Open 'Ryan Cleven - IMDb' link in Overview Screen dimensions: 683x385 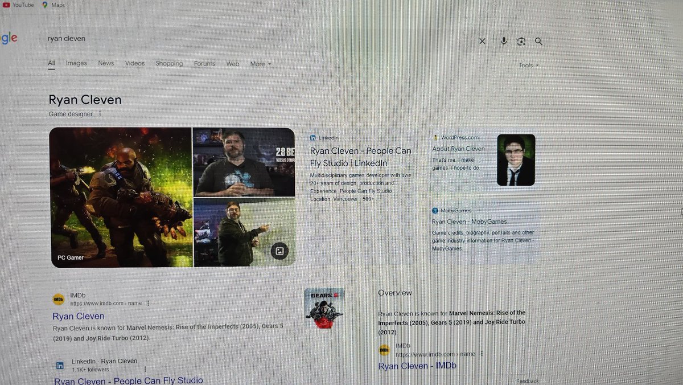(417, 366)
